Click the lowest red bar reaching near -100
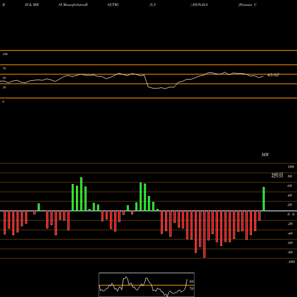Image resolution: width=297 pixels, height=297 pixels. point(204,234)
